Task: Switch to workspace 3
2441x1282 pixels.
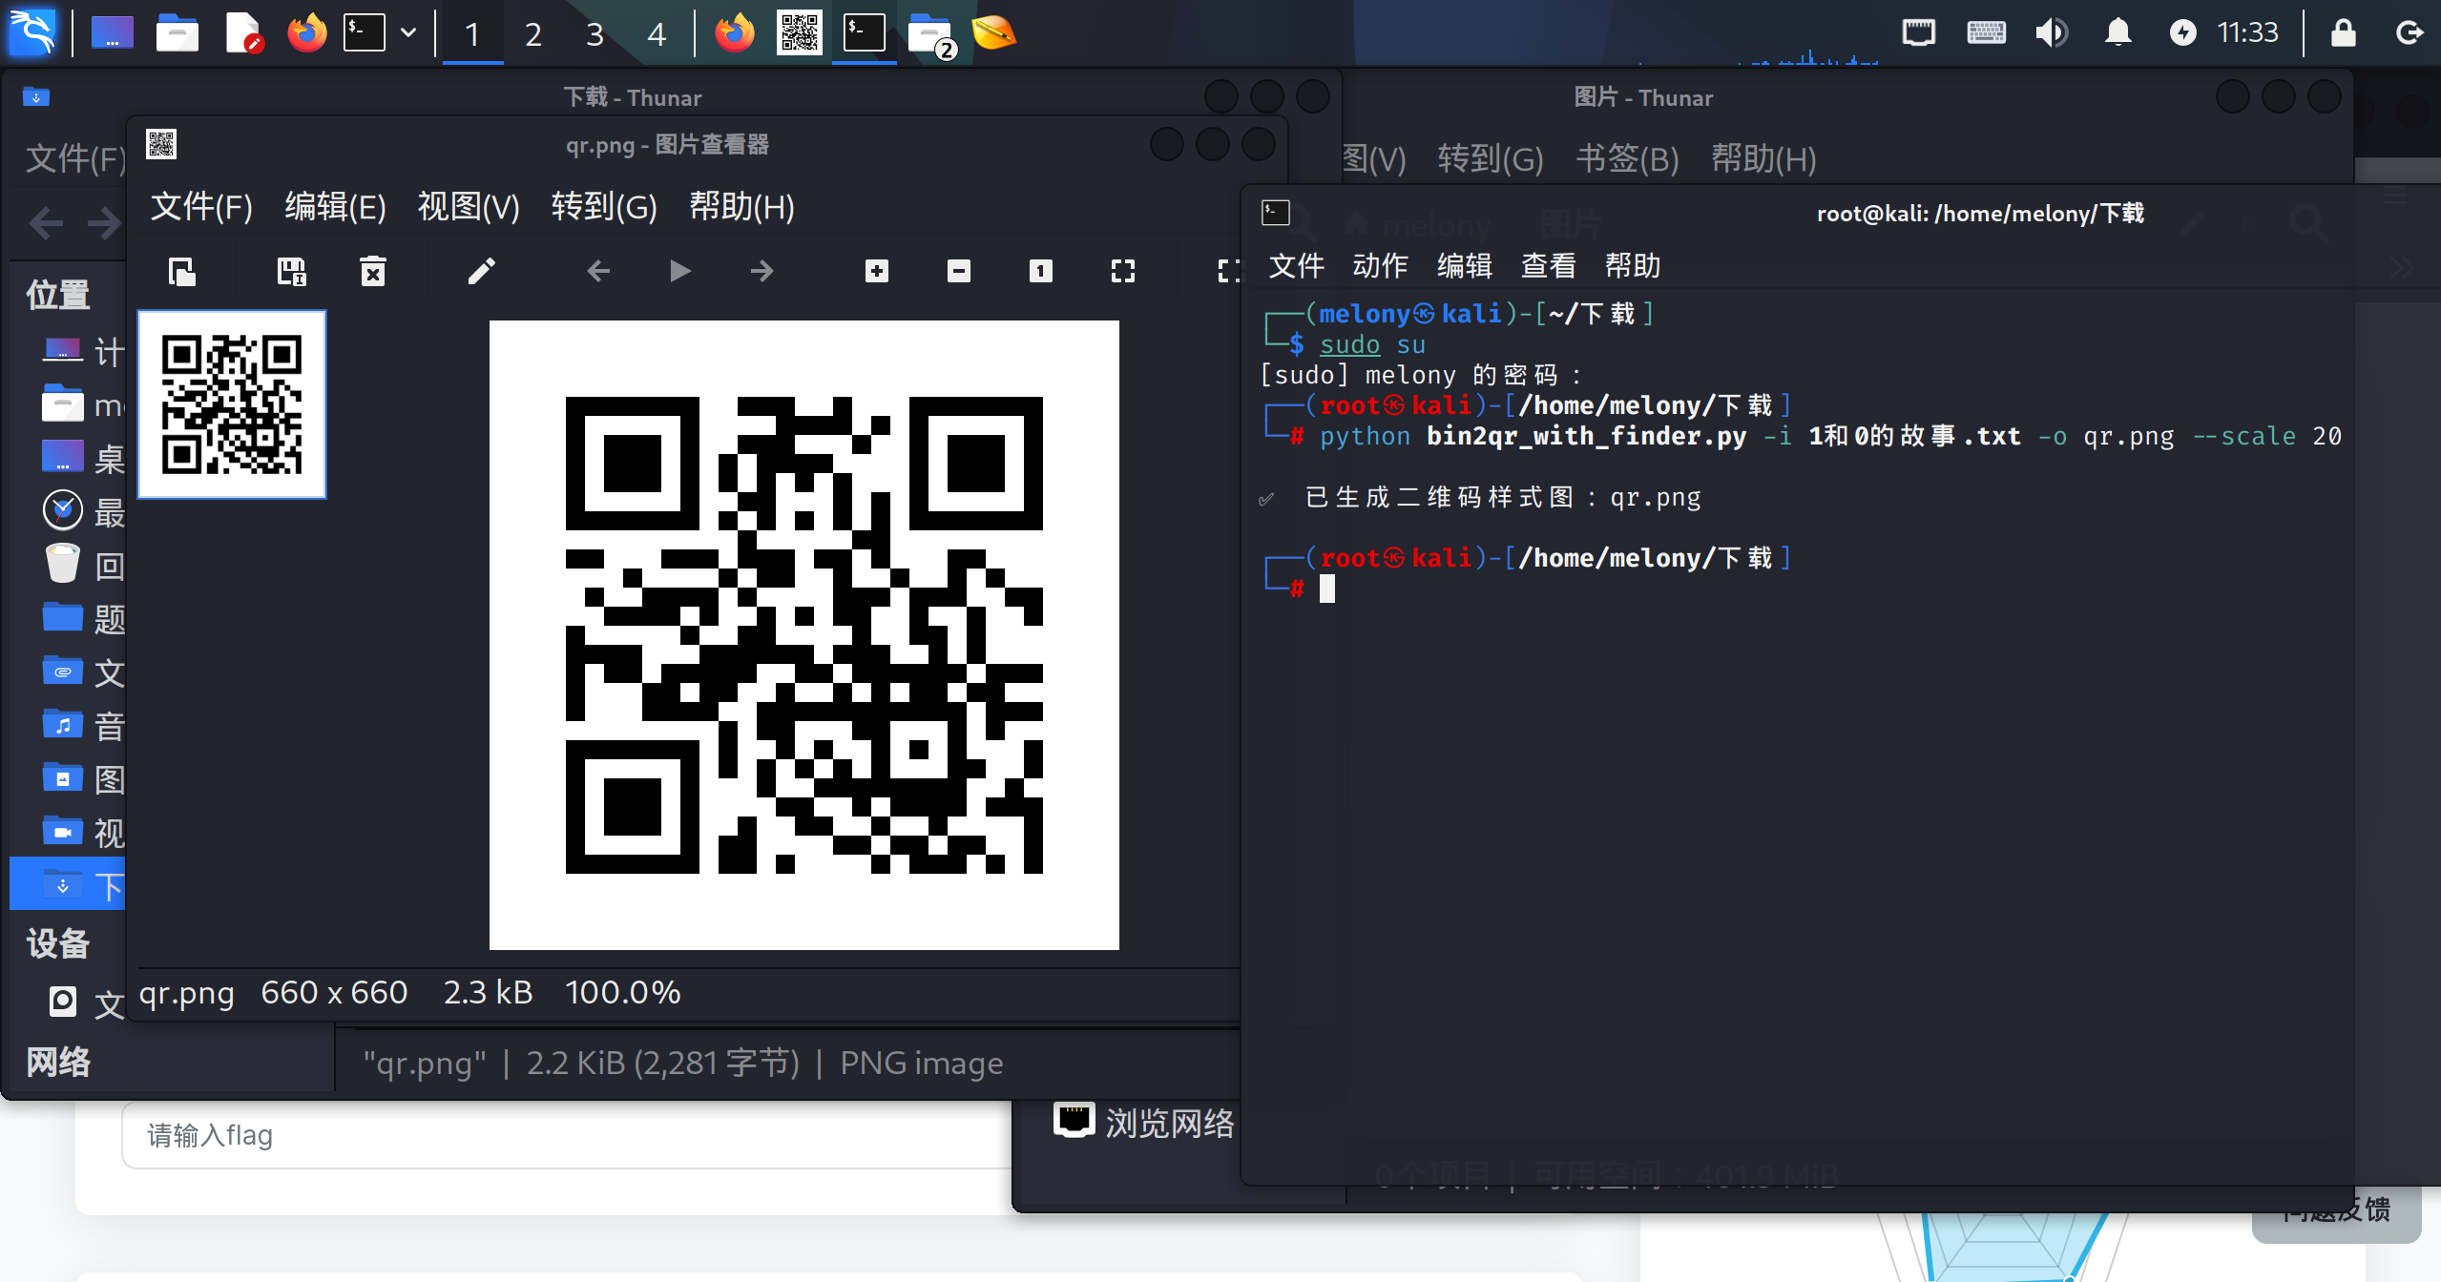Action: (595, 34)
